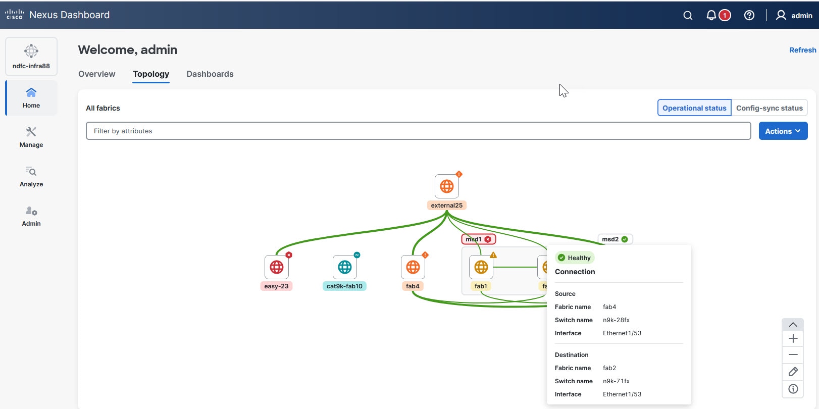The height and width of the screenshot is (409, 819).
Task: Open topology legend info icon
Action: pos(793,389)
